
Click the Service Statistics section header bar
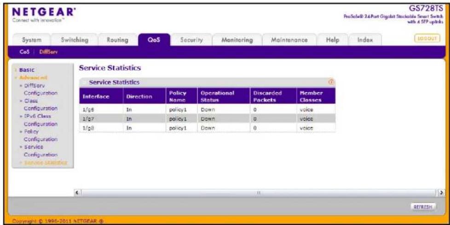tap(207, 82)
